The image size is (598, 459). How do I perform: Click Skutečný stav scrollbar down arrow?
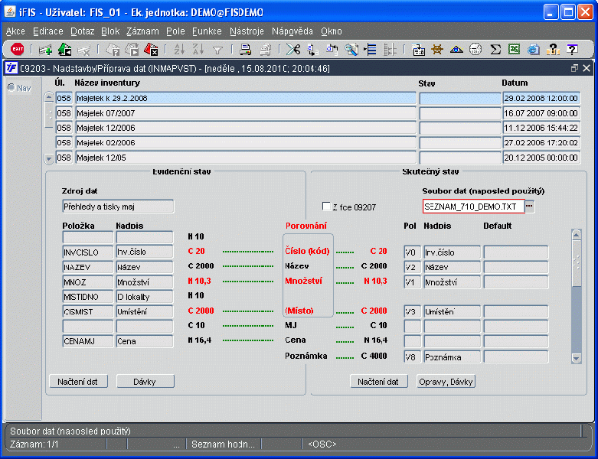(x=577, y=358)
